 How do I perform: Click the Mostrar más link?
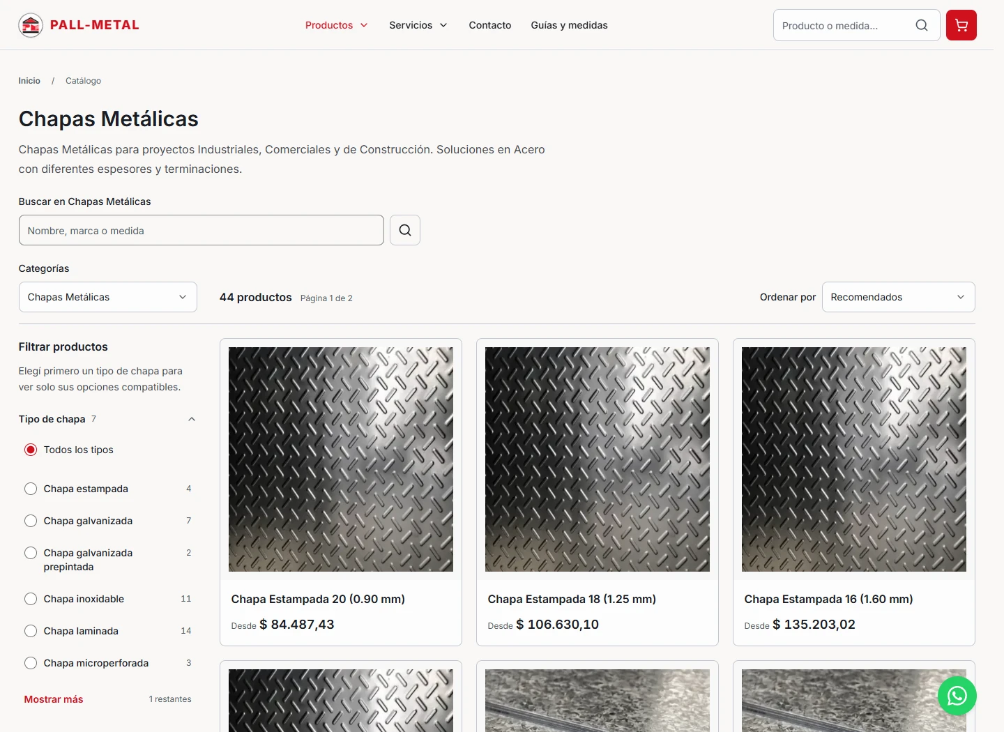pyautogui.click(x=54, y=699)
